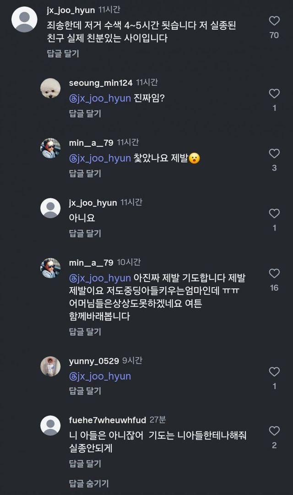Like jx_joo_hyun's top comment with 70 likes
The image size is (293, 495).
pos(274,21)
